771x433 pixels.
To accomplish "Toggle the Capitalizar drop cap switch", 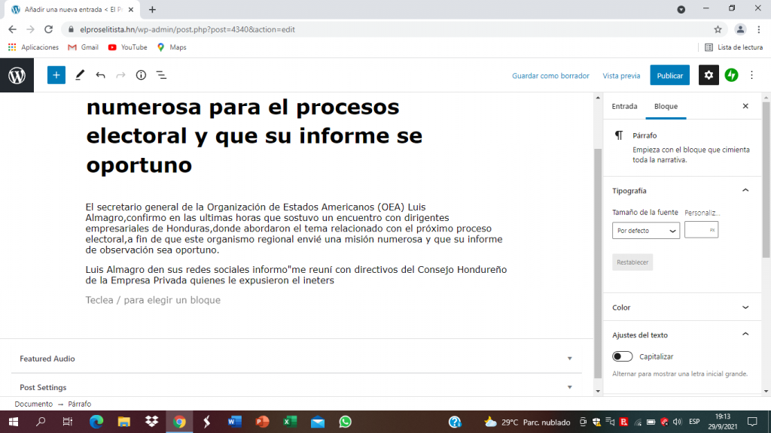I will tap(623, 356).
